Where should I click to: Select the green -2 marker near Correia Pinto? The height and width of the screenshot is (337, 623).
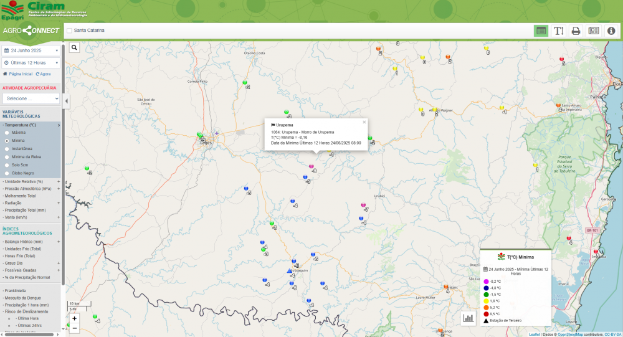(x=245, y=83)
